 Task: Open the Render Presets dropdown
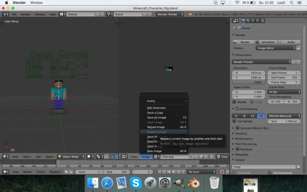click(261, 62)
